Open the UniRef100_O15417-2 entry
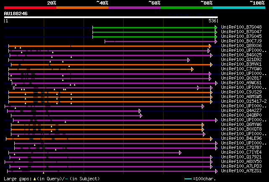The height and width of the screenshot is (182, 269). point(244,102)
